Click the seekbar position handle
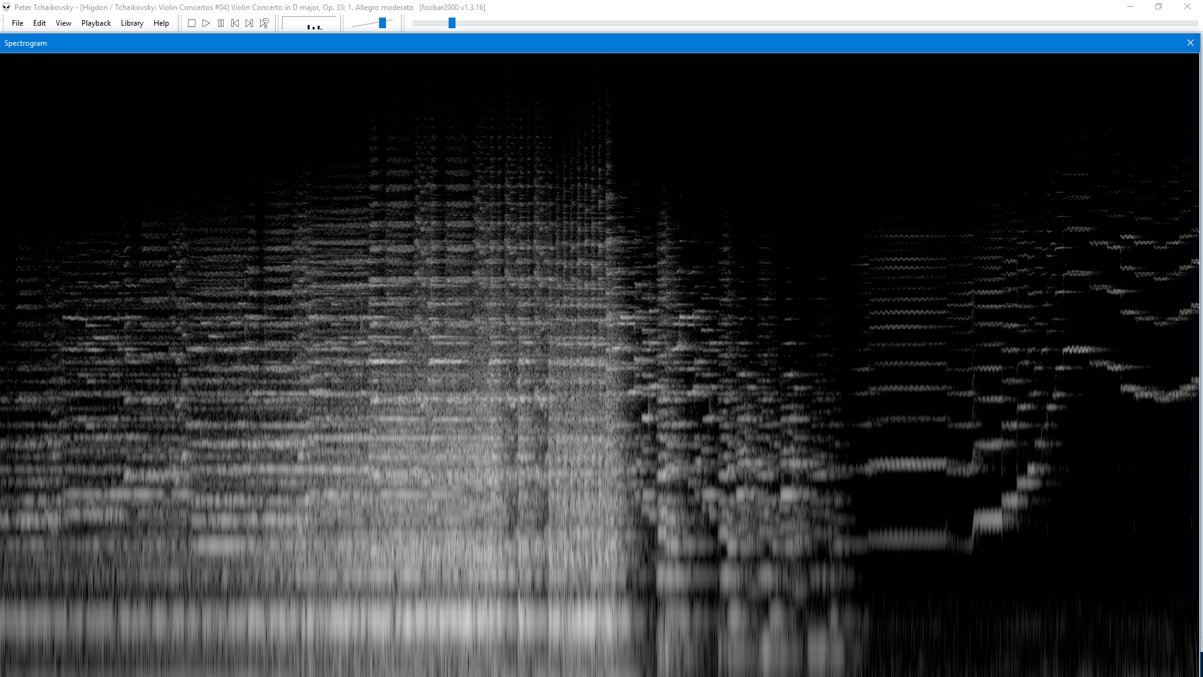The image size is (1203, 677). [452, 23]
